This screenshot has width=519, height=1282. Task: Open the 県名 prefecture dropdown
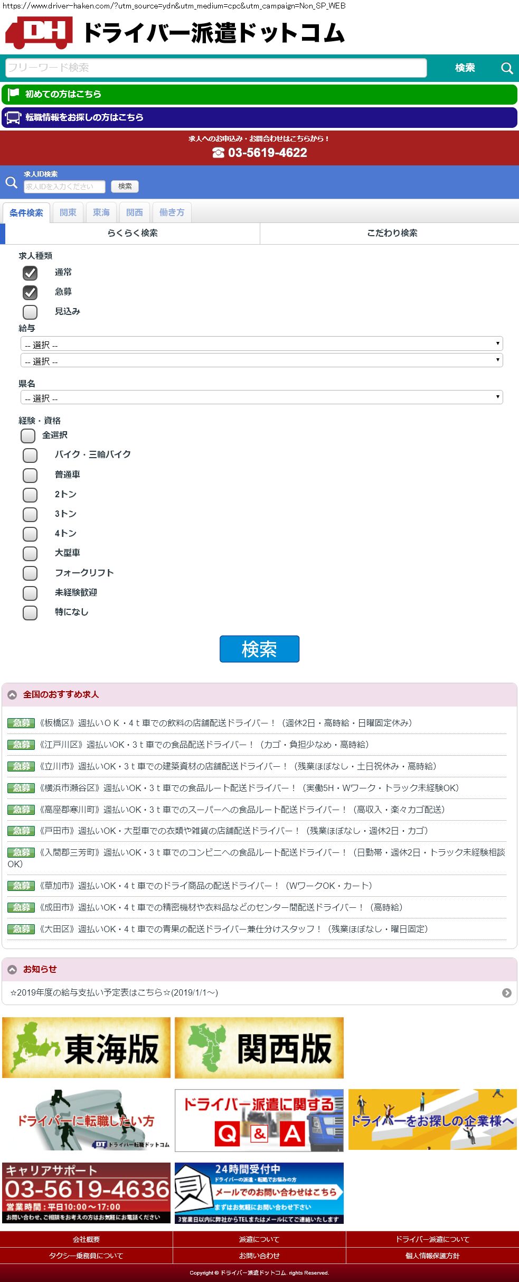coord(261,397)
